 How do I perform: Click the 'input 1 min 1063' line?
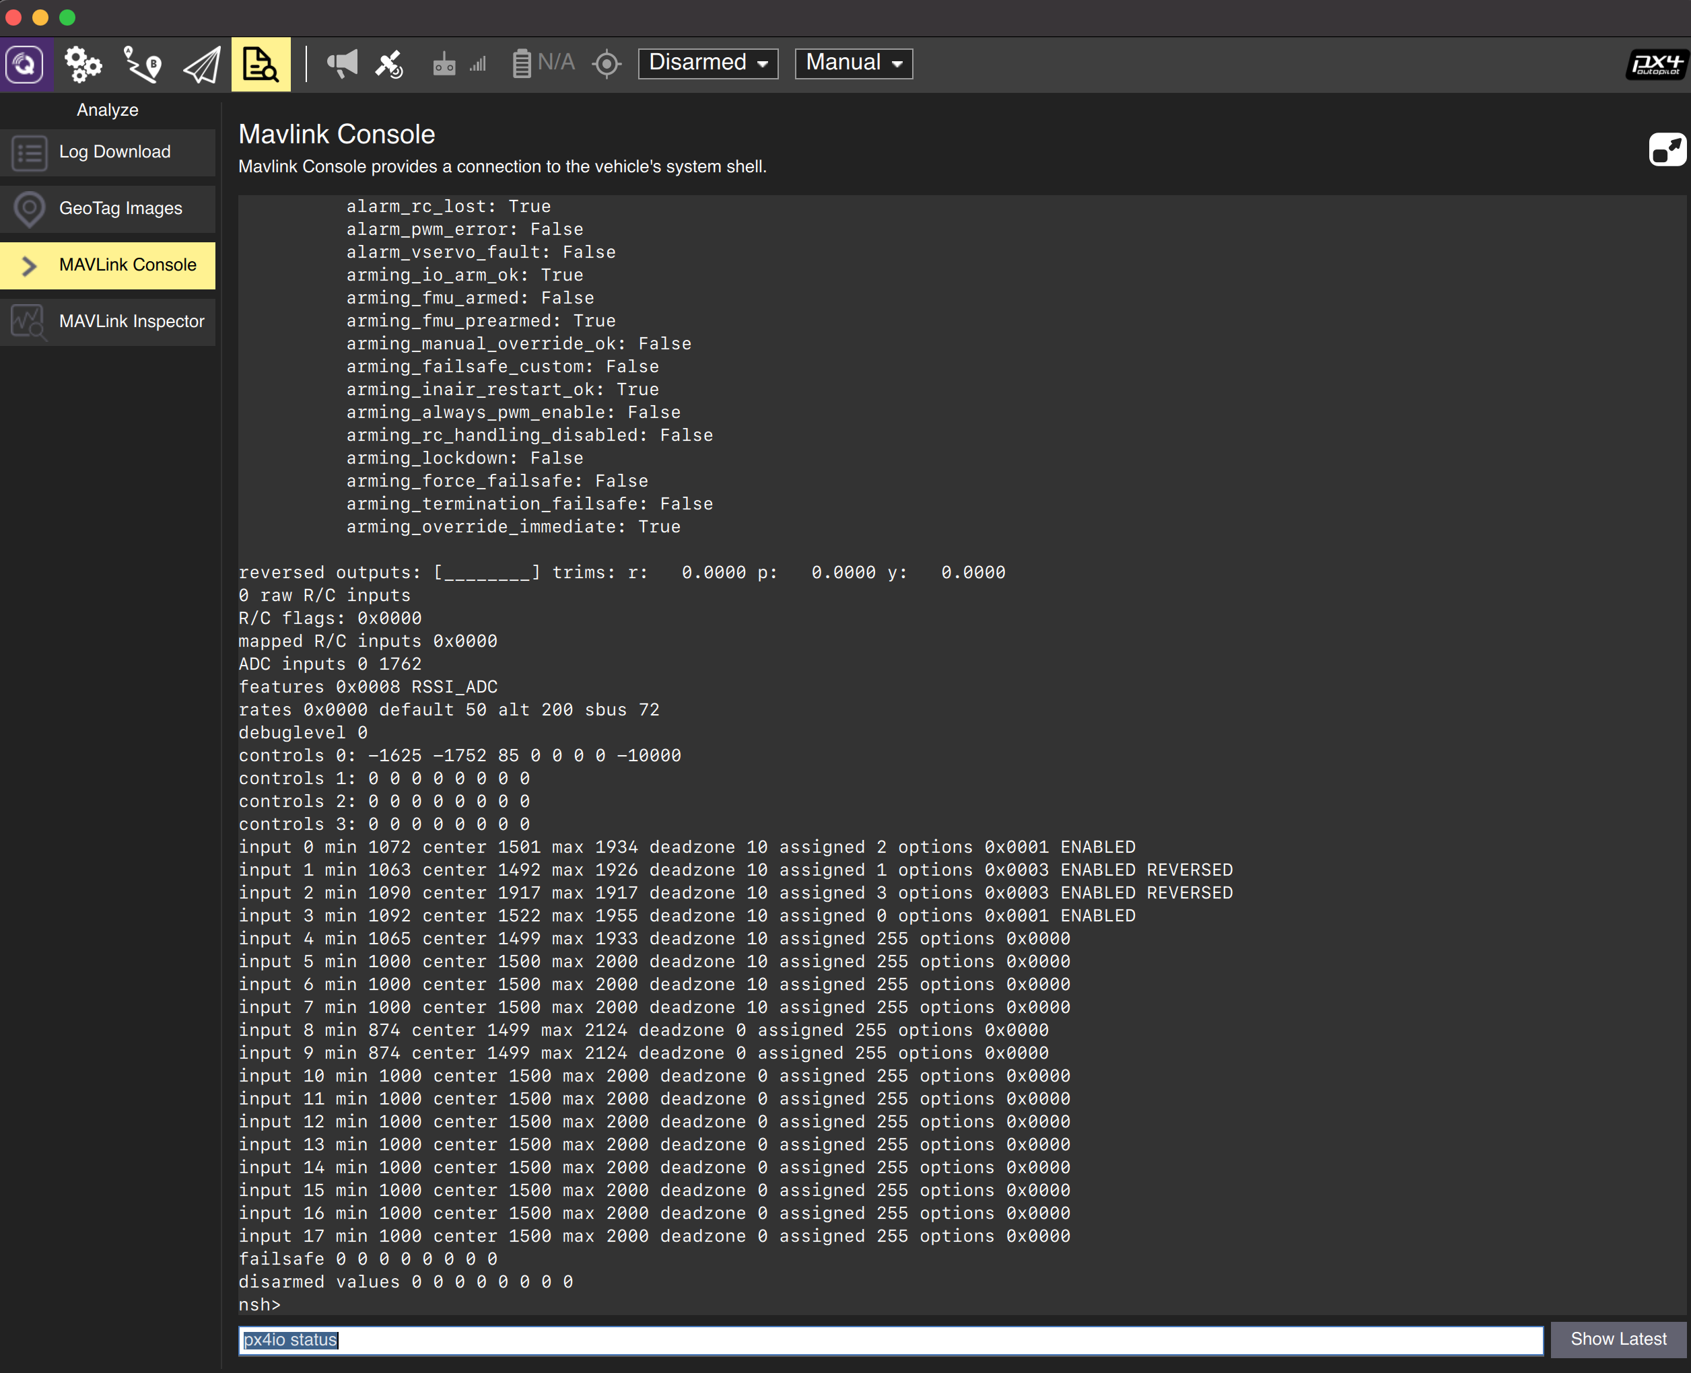(x=736, y=870)
